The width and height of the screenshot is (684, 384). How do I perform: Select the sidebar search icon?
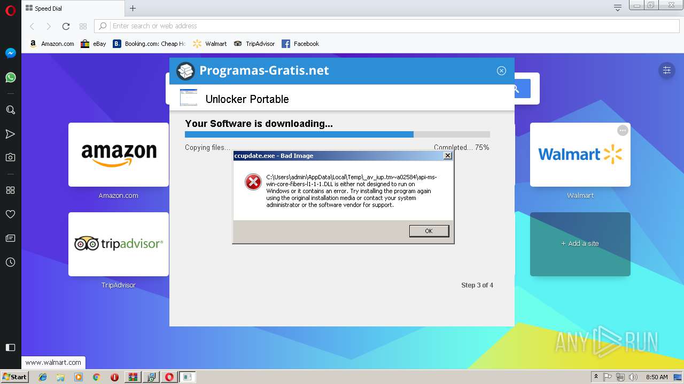tap(10, 110)
